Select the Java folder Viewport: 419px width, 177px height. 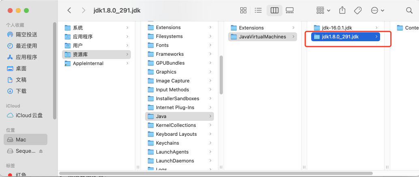pyautogui.click(x=180, y=116)
